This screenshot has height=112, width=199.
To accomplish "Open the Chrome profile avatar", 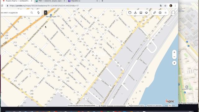I will 171,6.
